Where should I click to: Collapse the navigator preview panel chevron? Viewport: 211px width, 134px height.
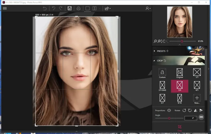pos(180,45)
